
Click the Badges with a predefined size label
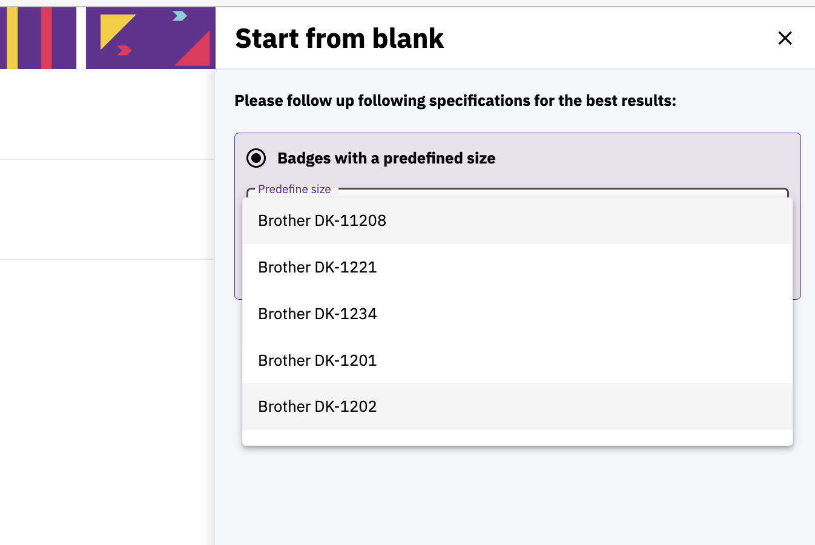point(386,158)
